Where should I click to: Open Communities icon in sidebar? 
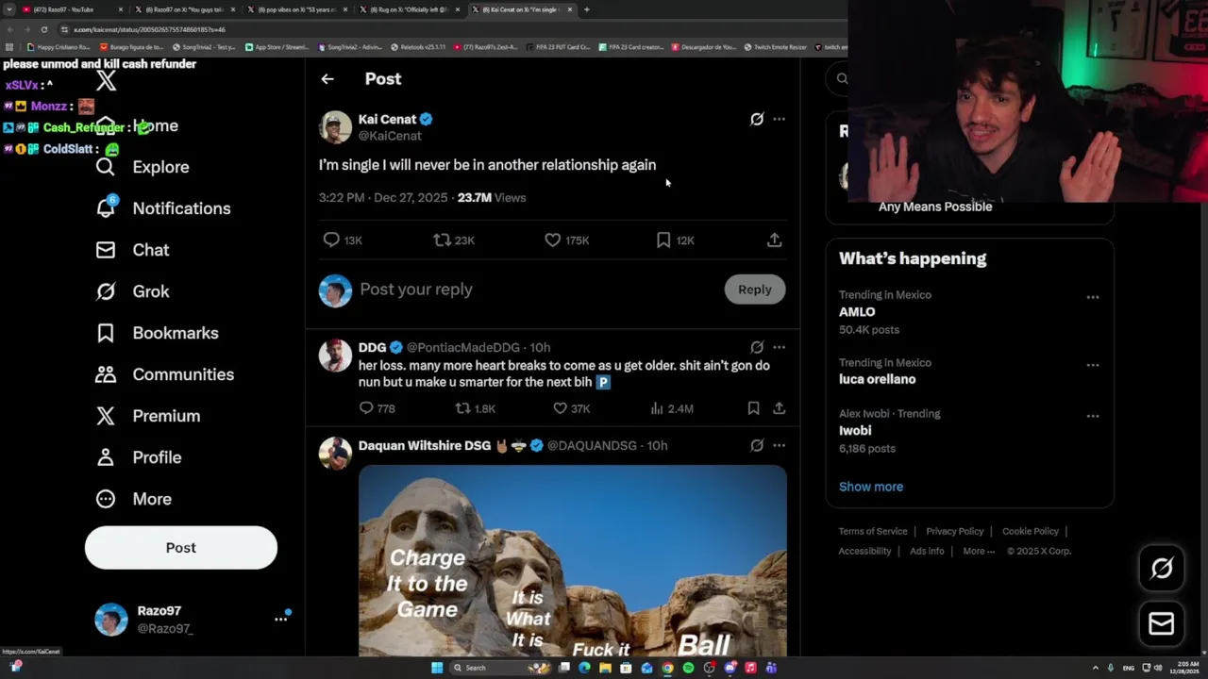(106, 374)
